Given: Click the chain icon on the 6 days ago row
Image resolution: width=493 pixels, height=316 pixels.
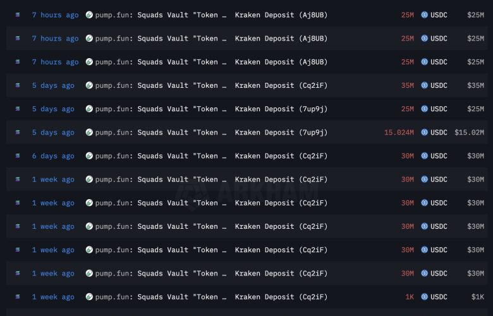Looking at the screenshot, I should pos(18,156).
